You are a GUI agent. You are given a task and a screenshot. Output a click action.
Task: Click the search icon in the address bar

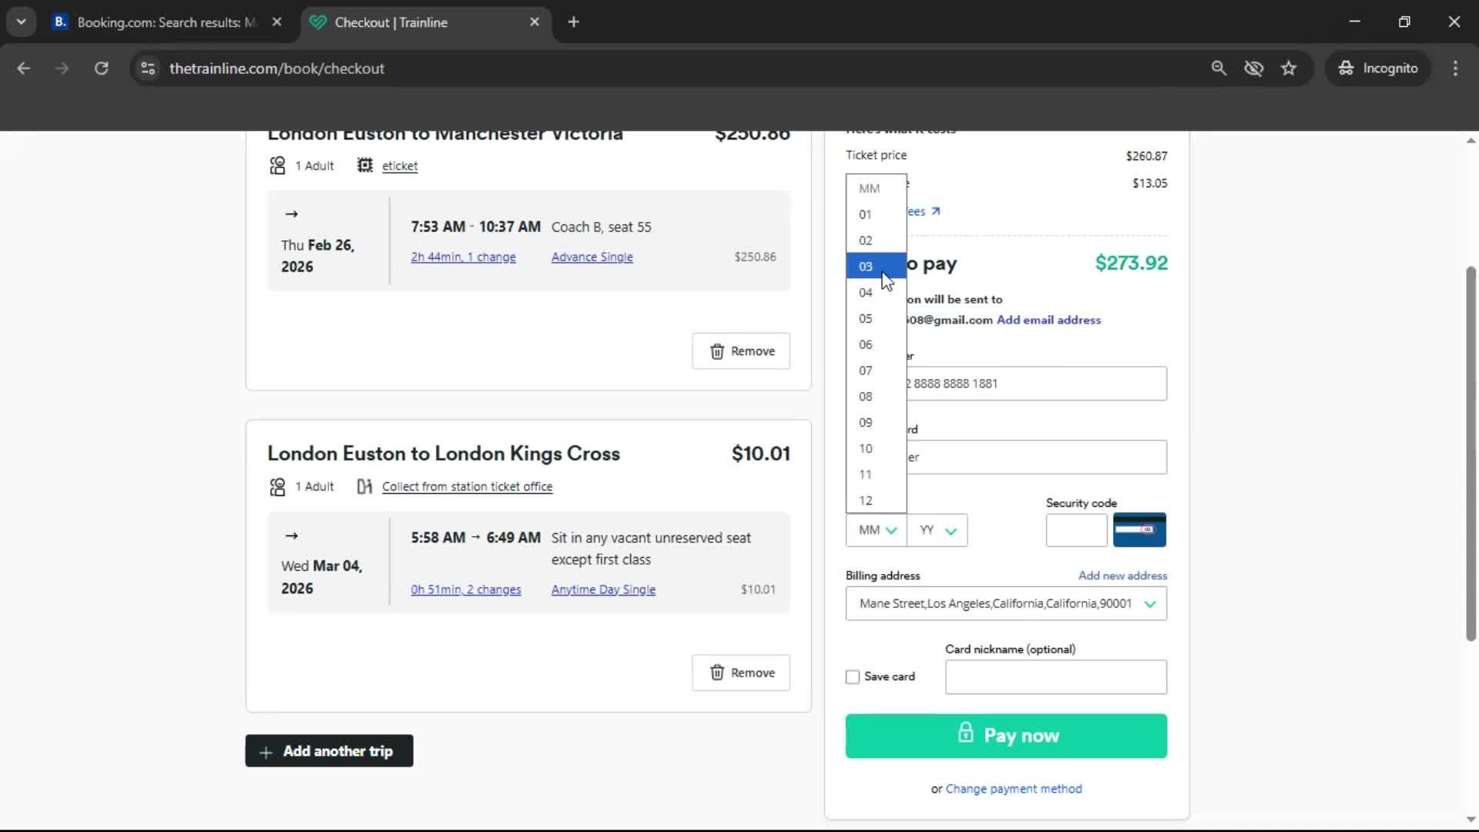[1219, 68]
